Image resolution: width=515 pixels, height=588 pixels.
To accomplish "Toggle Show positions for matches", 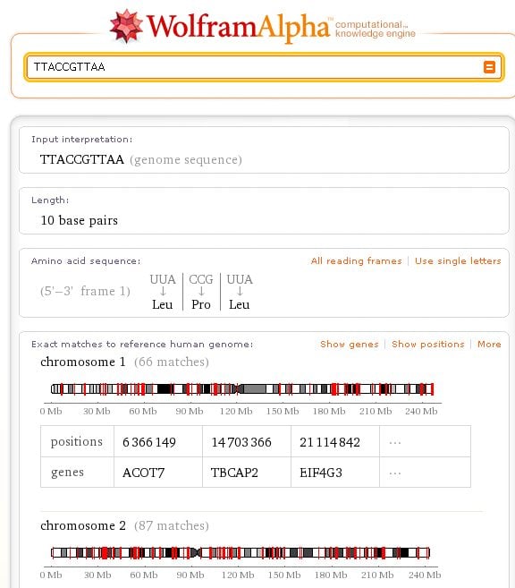I will (427, 345).
